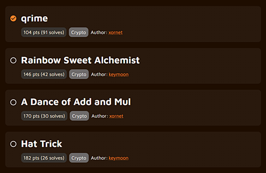Visit author xornet's link on the qrime card

pyautogui.click(x=115, y=33)
